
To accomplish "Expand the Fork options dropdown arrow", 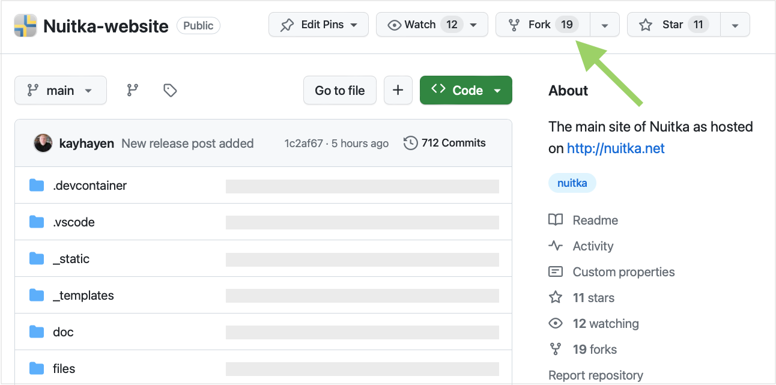I will pos(605,25).
